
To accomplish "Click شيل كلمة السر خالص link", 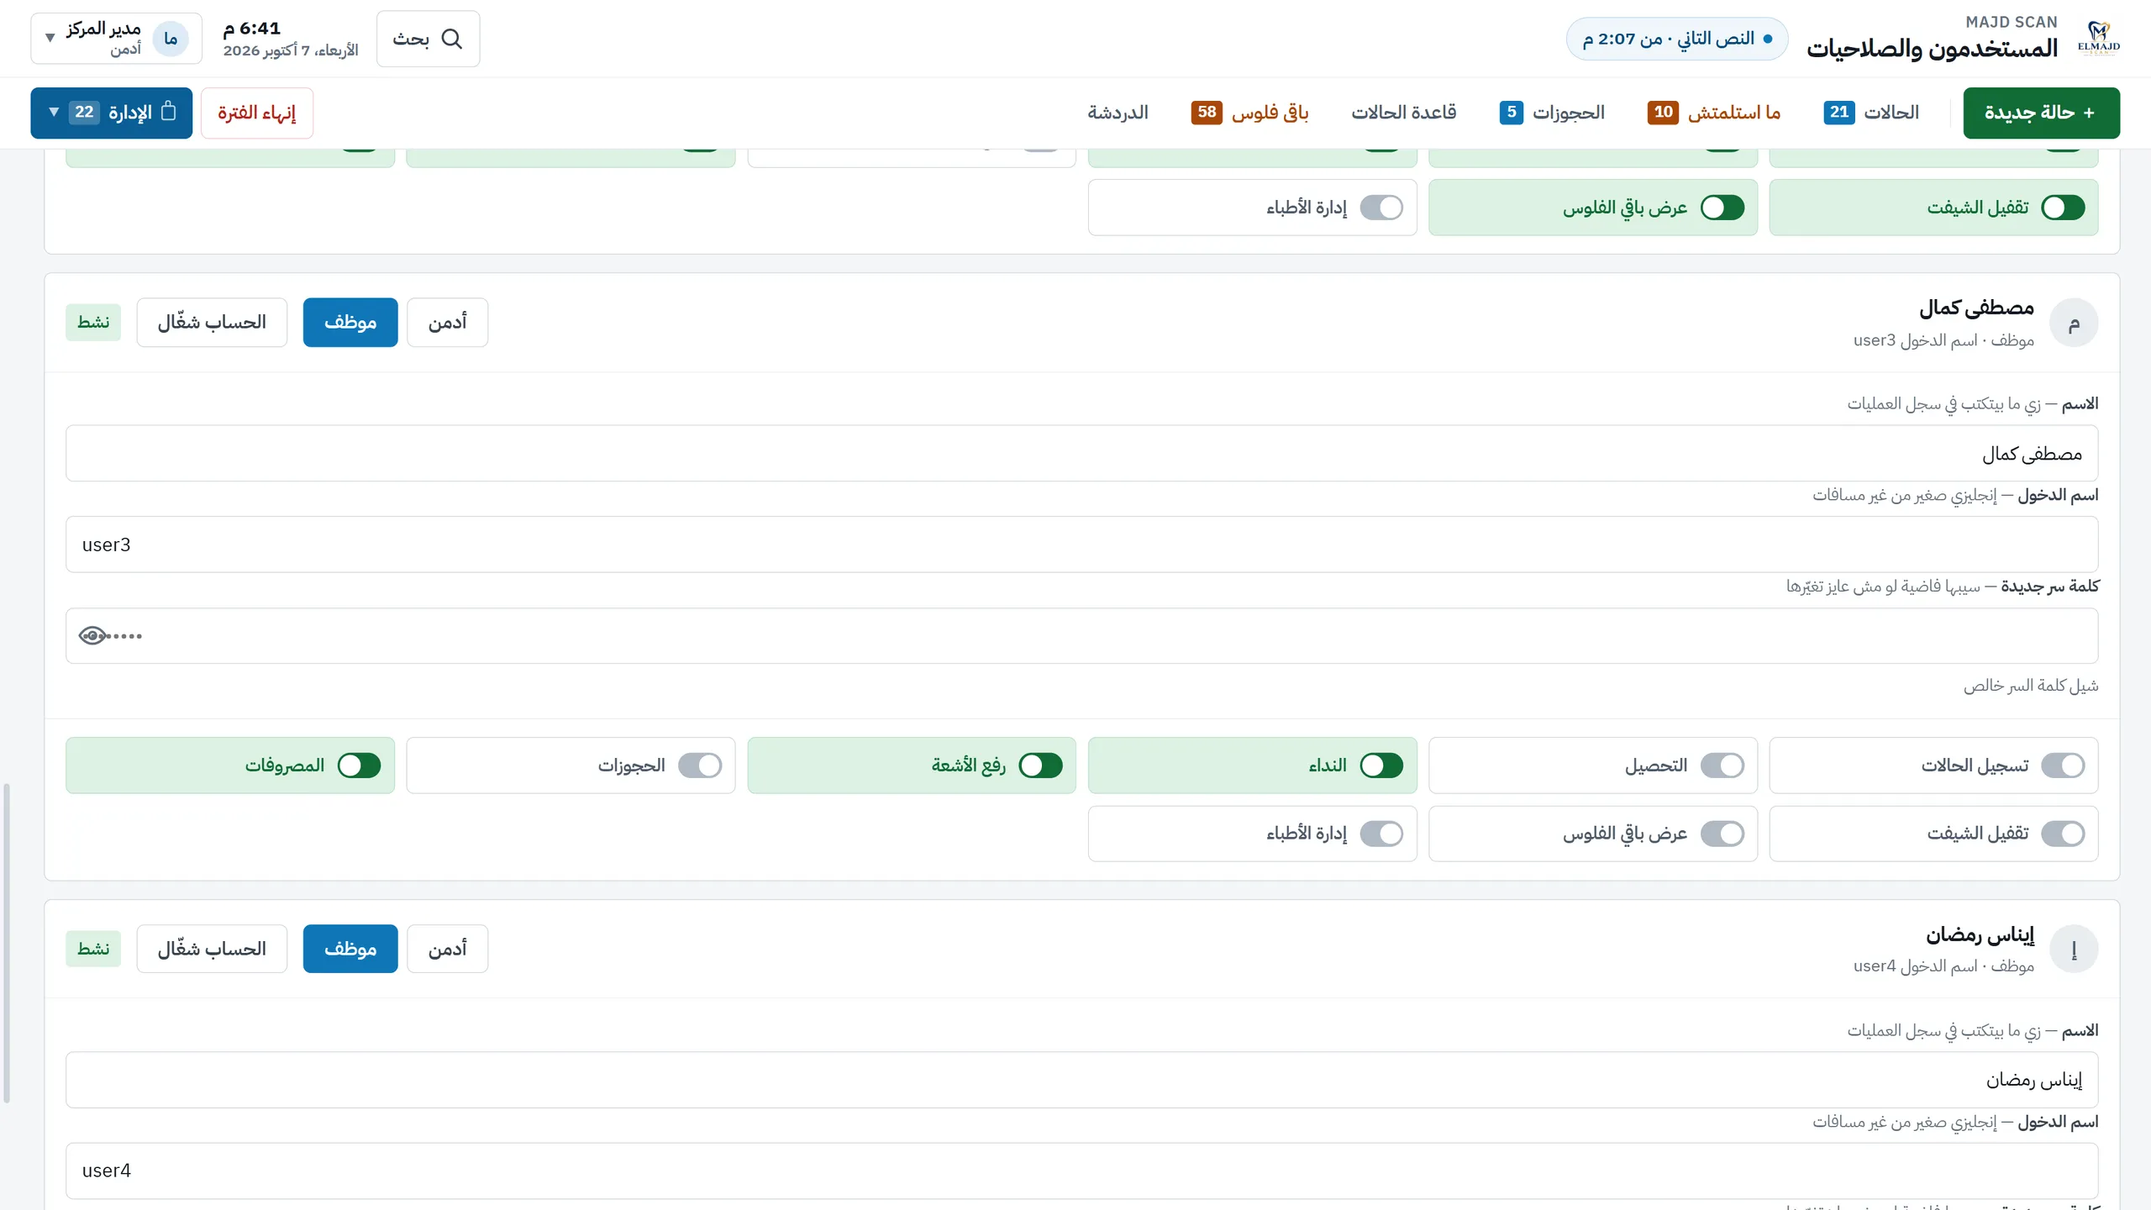I will tap(2030, 686).
